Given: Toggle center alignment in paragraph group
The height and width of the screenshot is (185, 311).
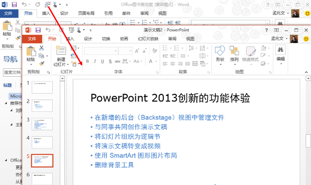Looking at the screenshot, I should click(x=172, y=63).
